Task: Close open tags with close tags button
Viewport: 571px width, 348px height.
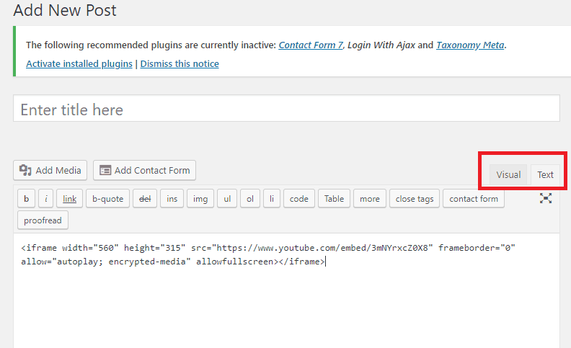Action: tap(415, 199)
